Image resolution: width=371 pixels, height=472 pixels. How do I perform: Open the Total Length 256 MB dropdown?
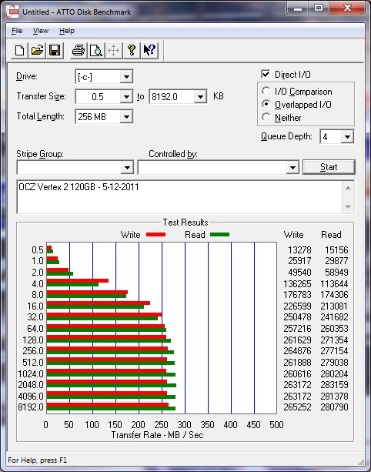pos(126,117)
